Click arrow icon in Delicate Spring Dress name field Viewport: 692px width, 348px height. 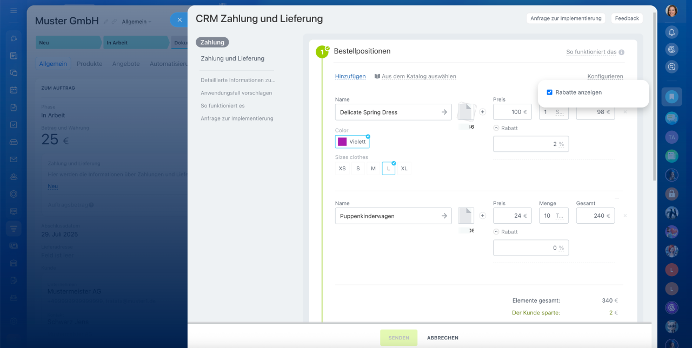pos(444,112)
